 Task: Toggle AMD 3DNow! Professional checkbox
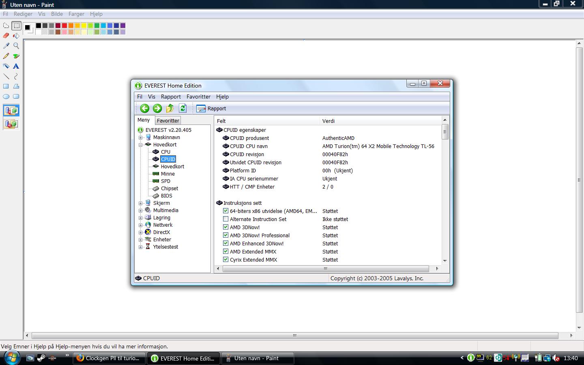[226, 235]
